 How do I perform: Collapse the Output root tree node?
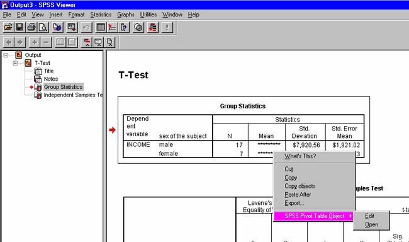(6, 55)
